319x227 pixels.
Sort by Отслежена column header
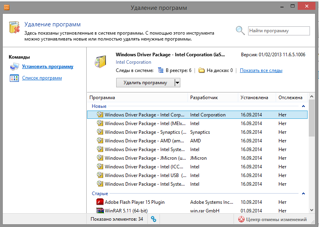point(292,98)
